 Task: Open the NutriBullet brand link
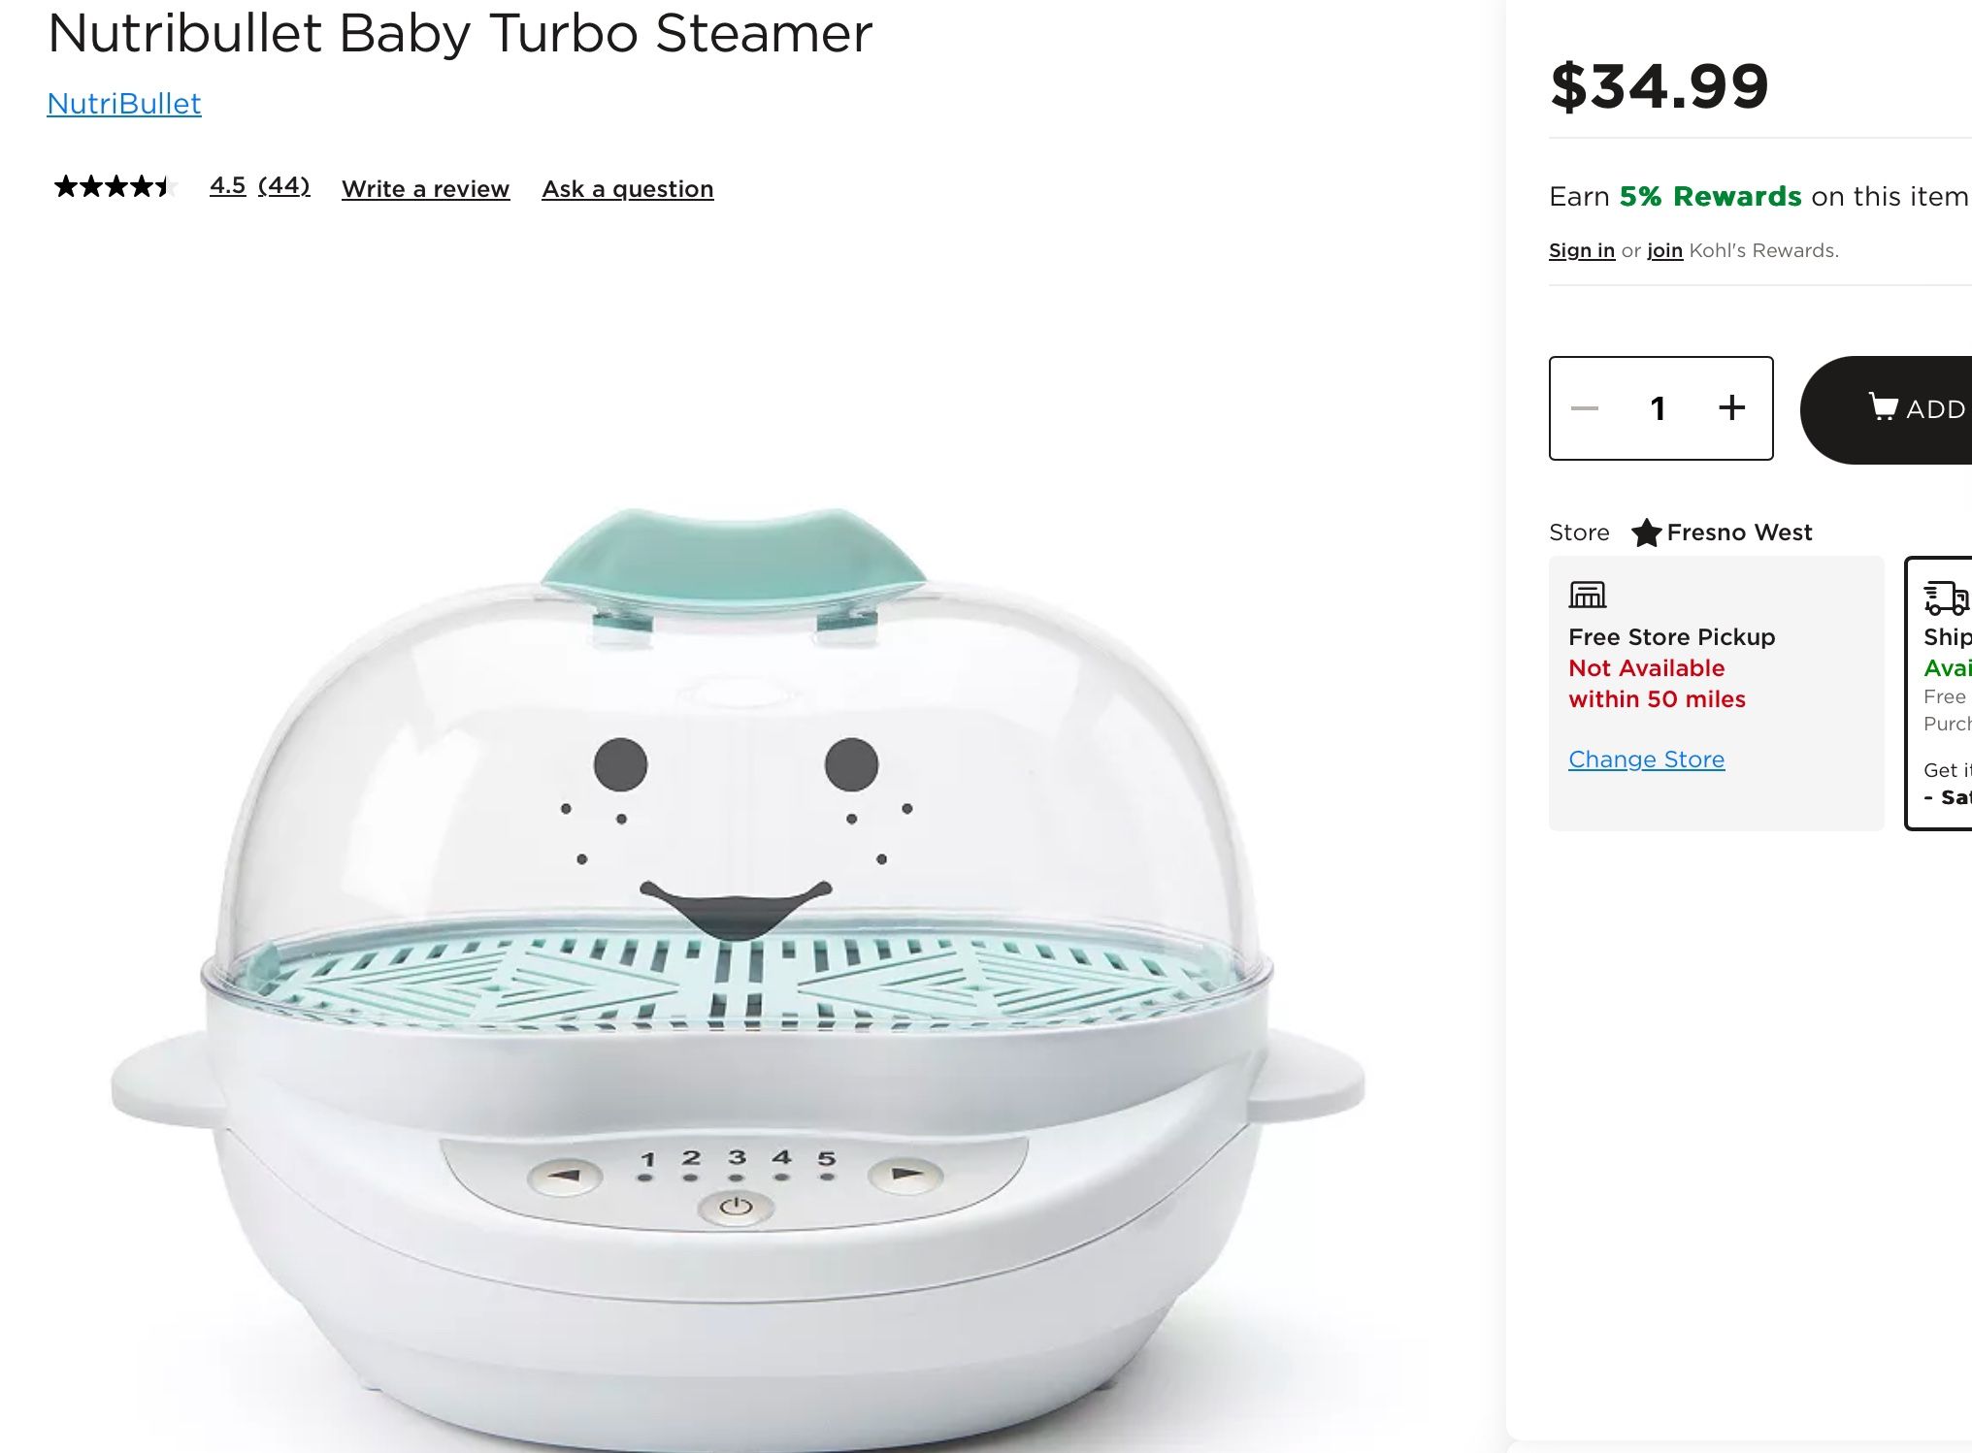[x=124, y=104]
